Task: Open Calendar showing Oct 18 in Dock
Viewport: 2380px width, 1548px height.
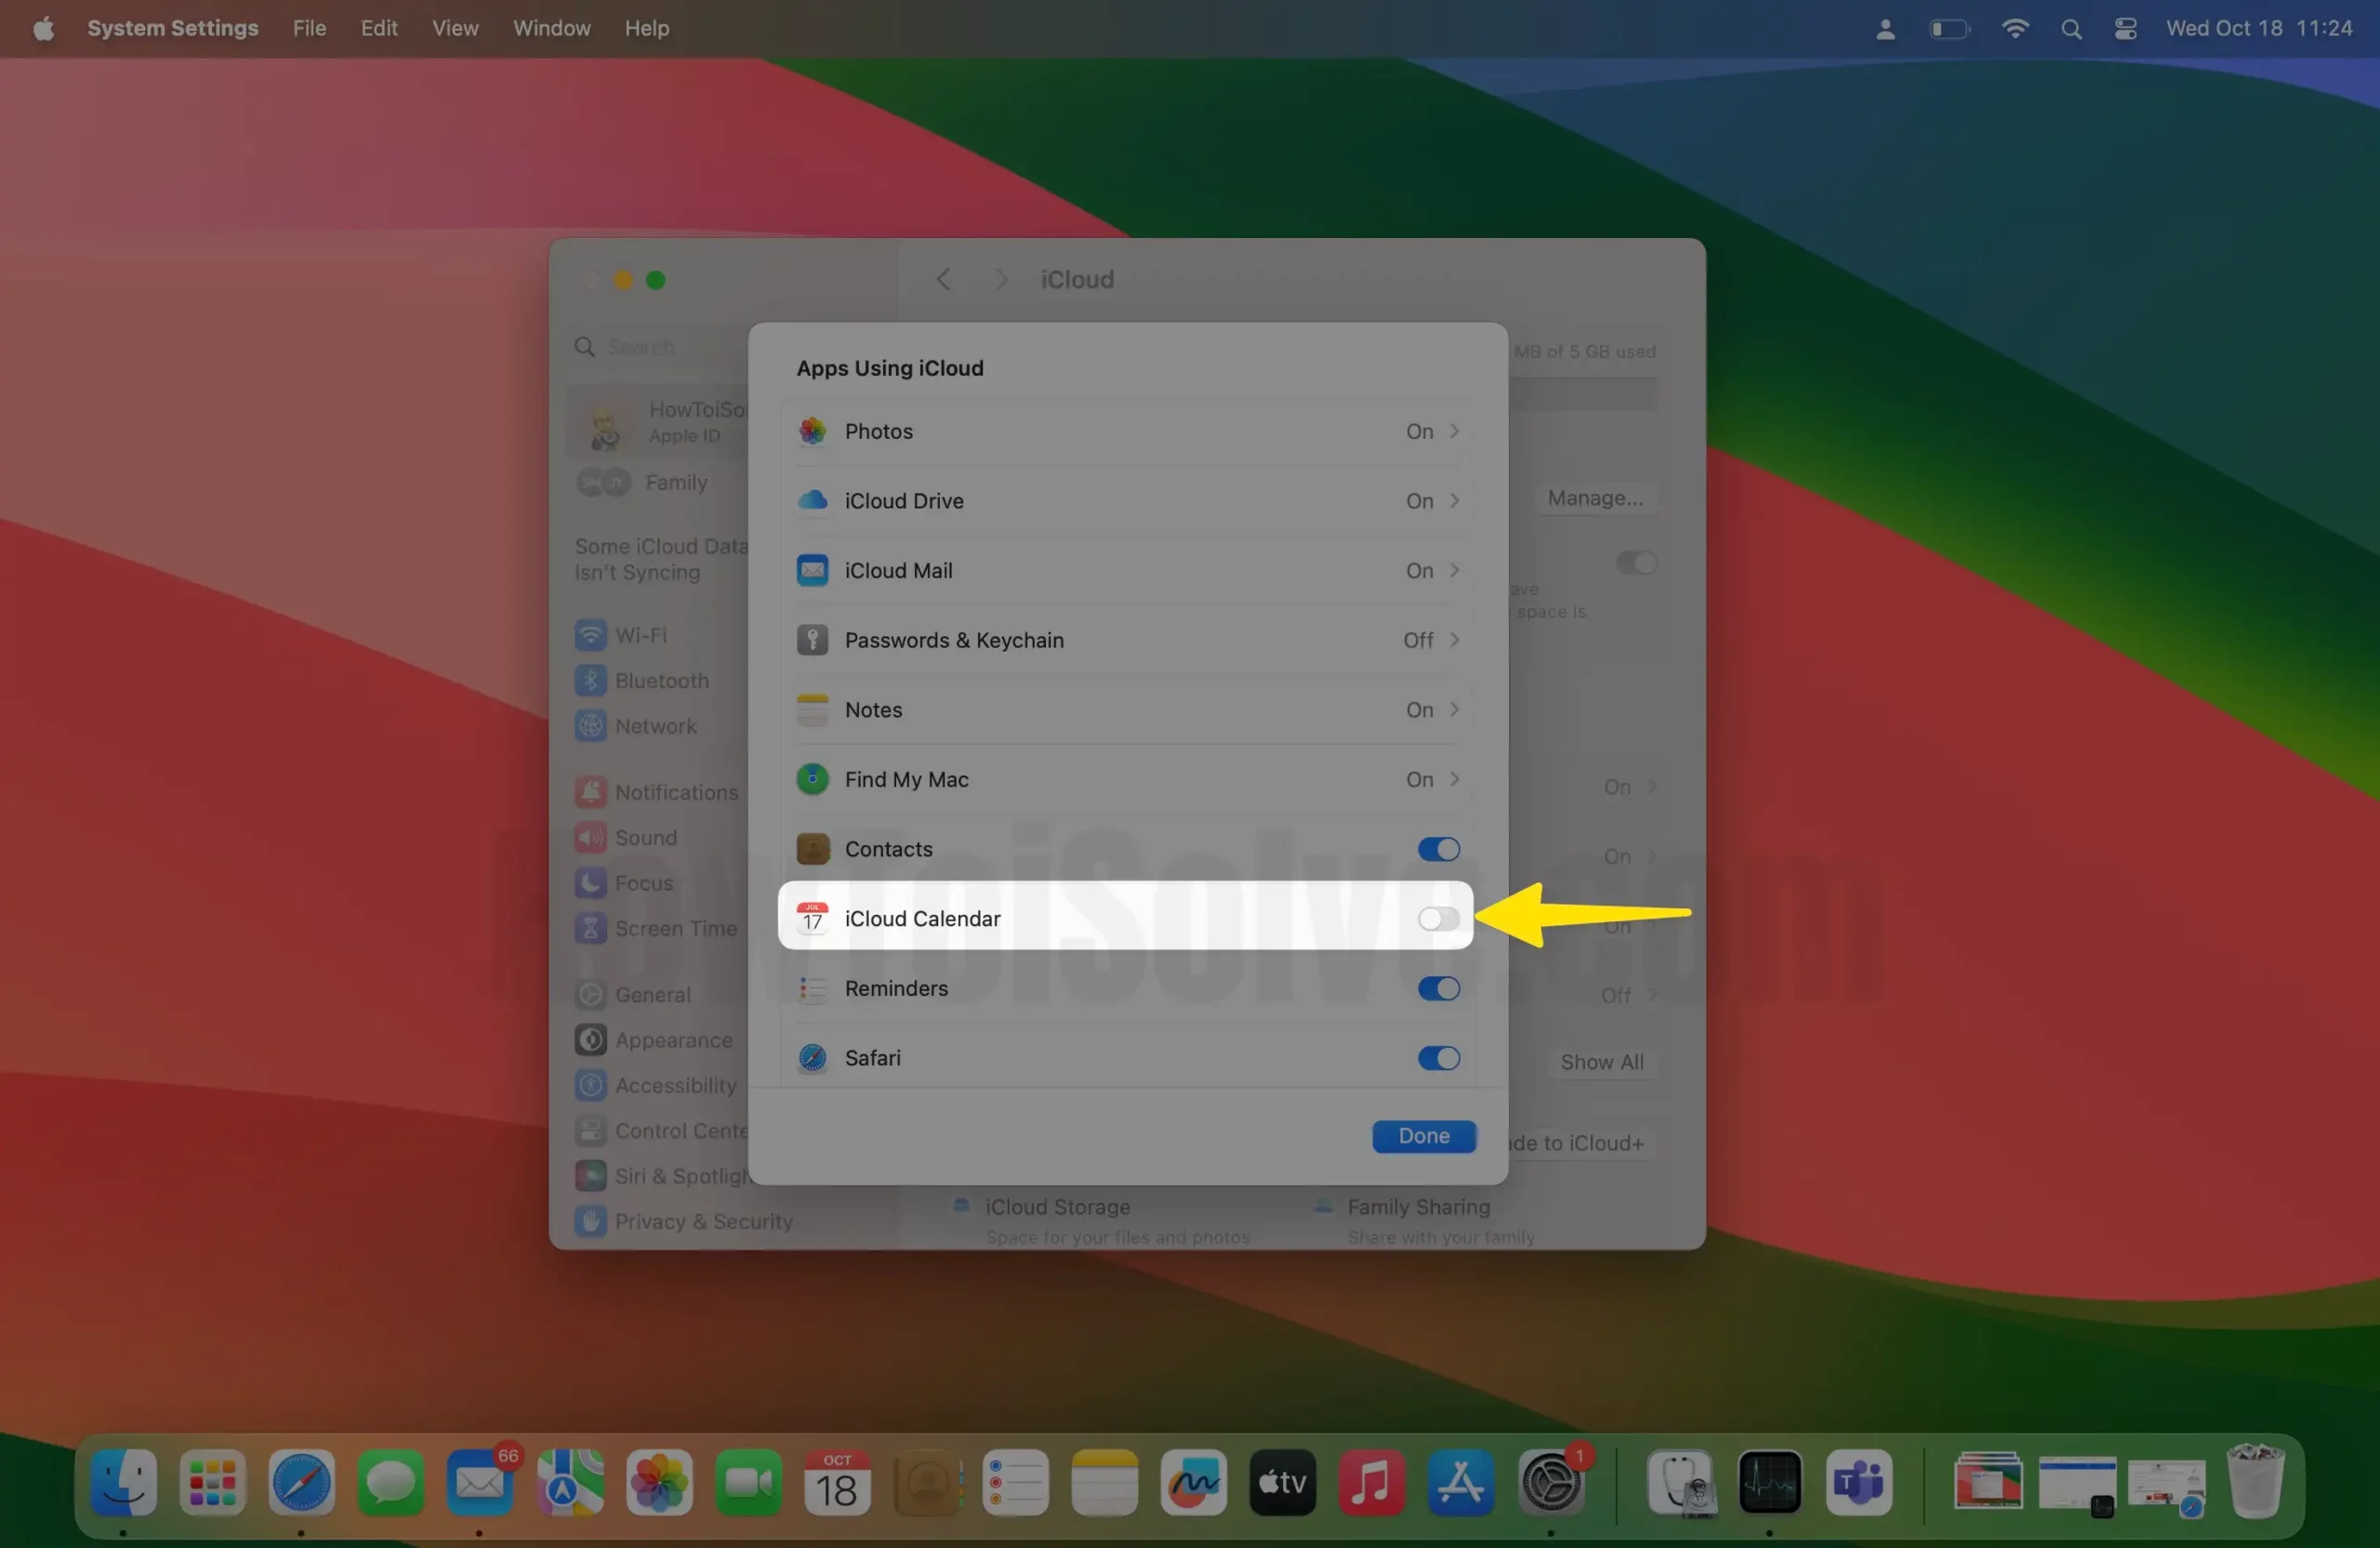Action: tap(837, 1482)
